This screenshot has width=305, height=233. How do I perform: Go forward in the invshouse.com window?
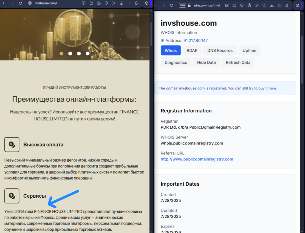[x=12, y=3]
